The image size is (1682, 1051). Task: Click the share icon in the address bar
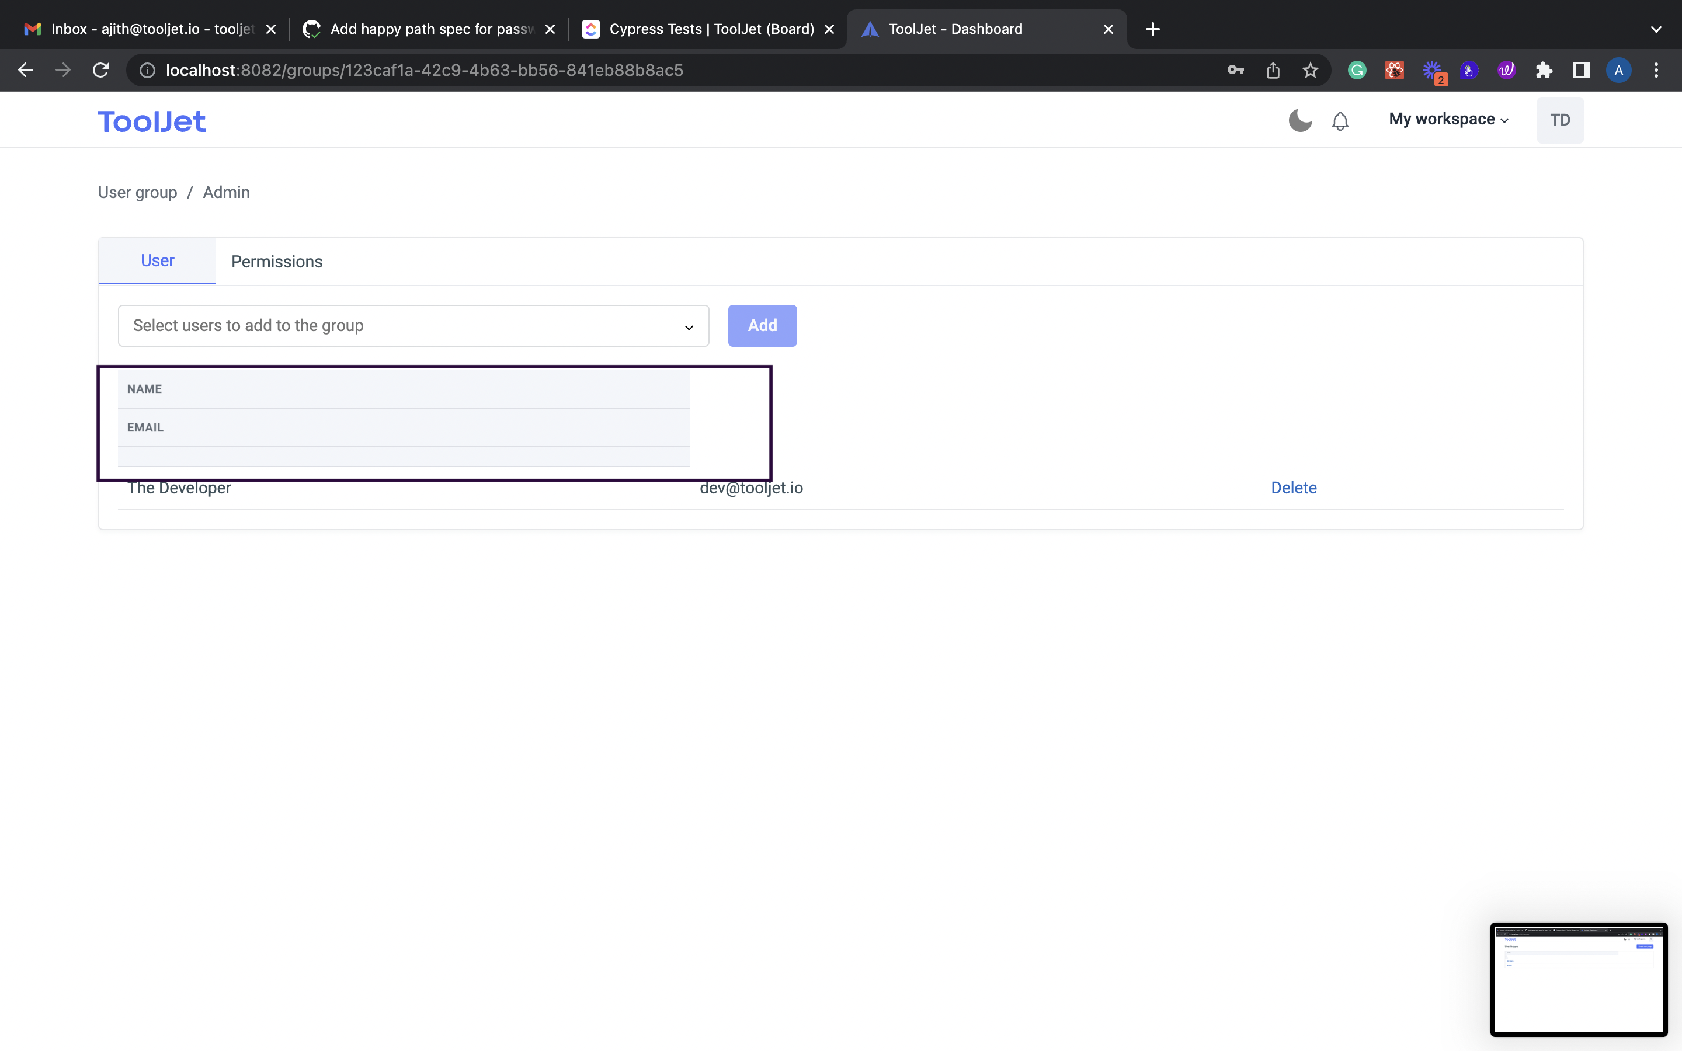tap(1273, 69)
